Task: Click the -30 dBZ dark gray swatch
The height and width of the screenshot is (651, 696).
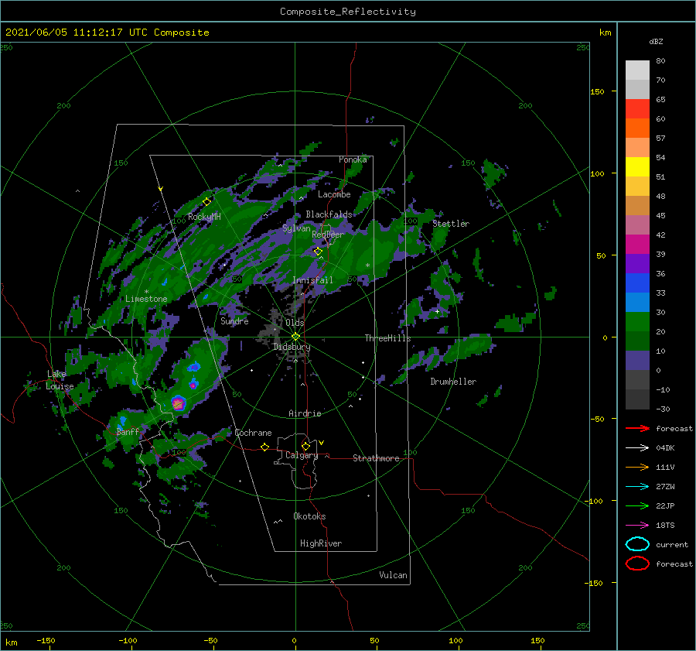Action: (x=637, y=399)
